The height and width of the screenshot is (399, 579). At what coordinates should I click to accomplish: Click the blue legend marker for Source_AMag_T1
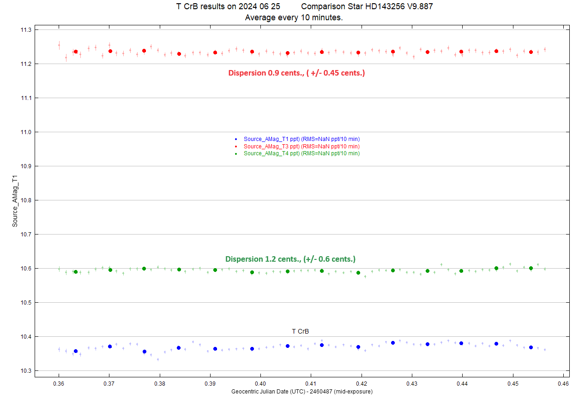[x=236, y=139]
